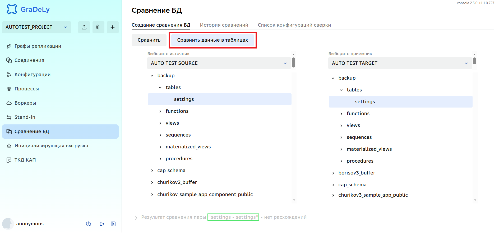Open AUTO TEST TARGET dropdown
The width and height of the screenshot is (499, 233).
click(400, 63)
